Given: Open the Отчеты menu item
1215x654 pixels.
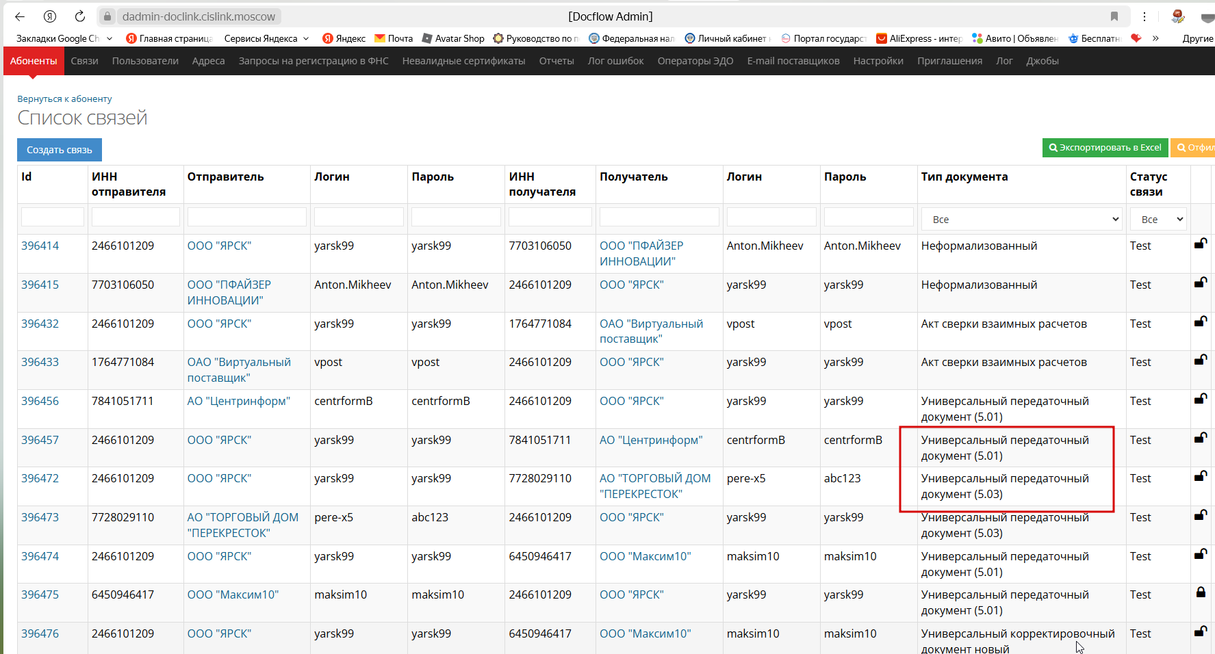Looking at the screenshot, I should click(x=557, y=61).
